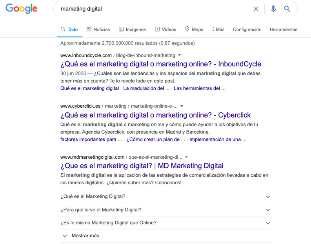This screenshot has height=244, width=311.
Task: Start voice search with the microphone icon
Action: (x=273, y=9)
